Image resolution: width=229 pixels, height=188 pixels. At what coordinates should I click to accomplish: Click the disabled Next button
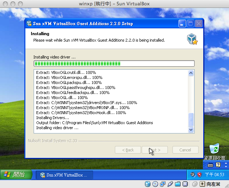point(155,150)
